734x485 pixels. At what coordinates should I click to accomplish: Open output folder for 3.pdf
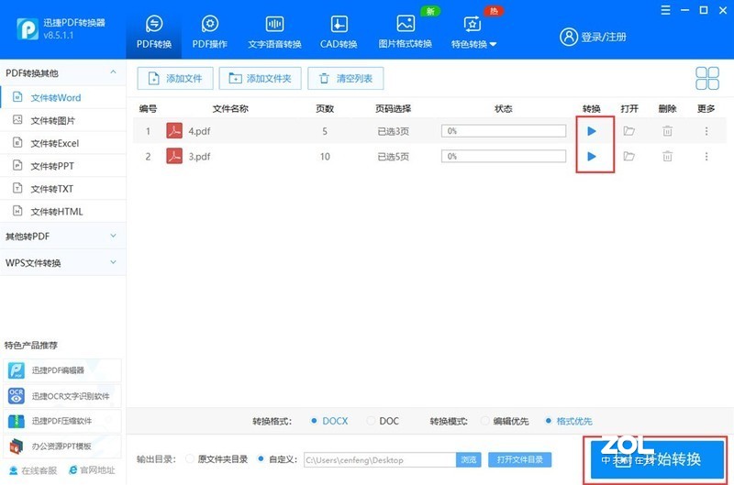point(628,156)
